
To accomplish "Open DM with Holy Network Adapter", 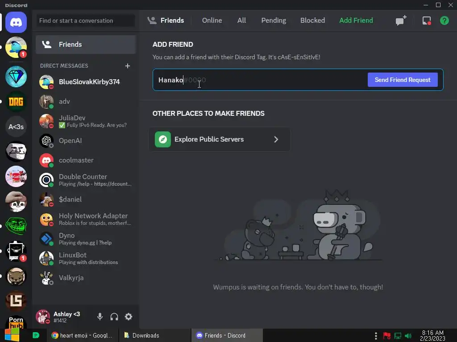I will coord(86,219).
